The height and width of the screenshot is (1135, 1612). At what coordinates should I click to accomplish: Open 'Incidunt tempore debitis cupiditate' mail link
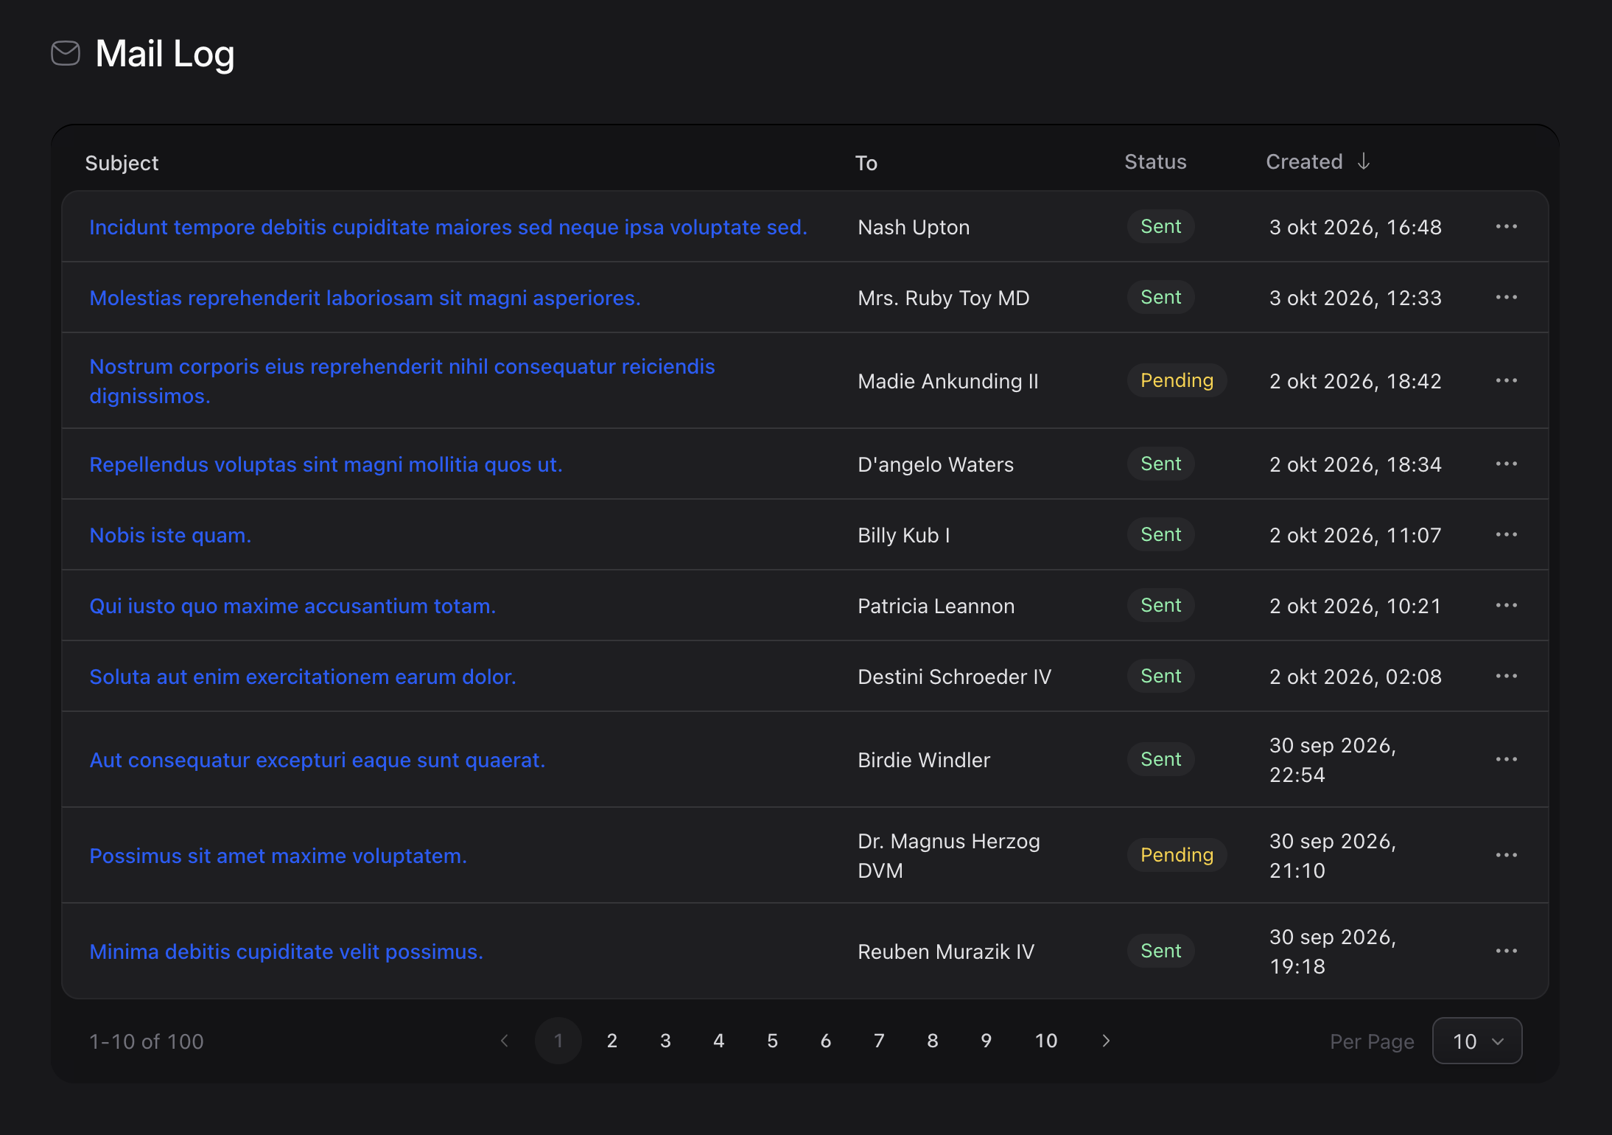click(448, 227)
